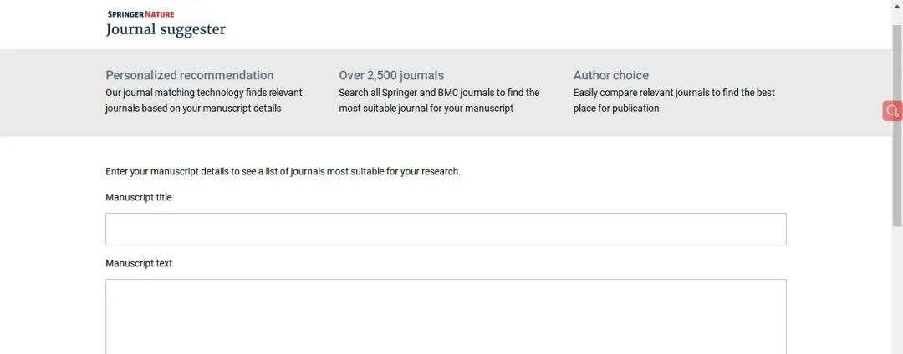The height and width of the screenshot is (354, 903).
Task: Click the Manuscript text label
Action: click(139, 263)
